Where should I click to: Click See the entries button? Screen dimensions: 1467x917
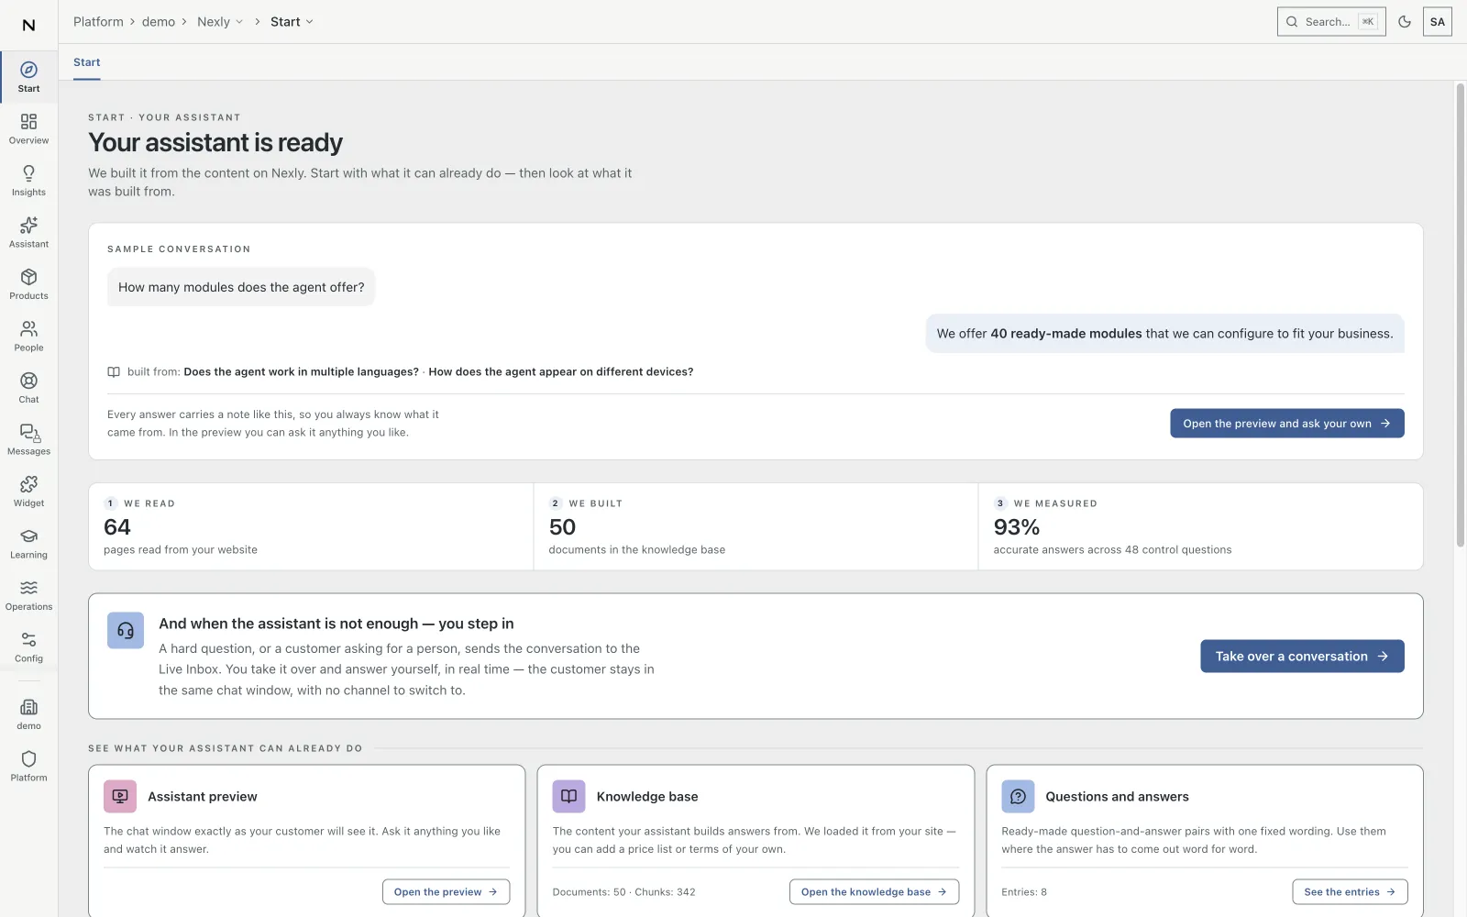[1350, 892]
